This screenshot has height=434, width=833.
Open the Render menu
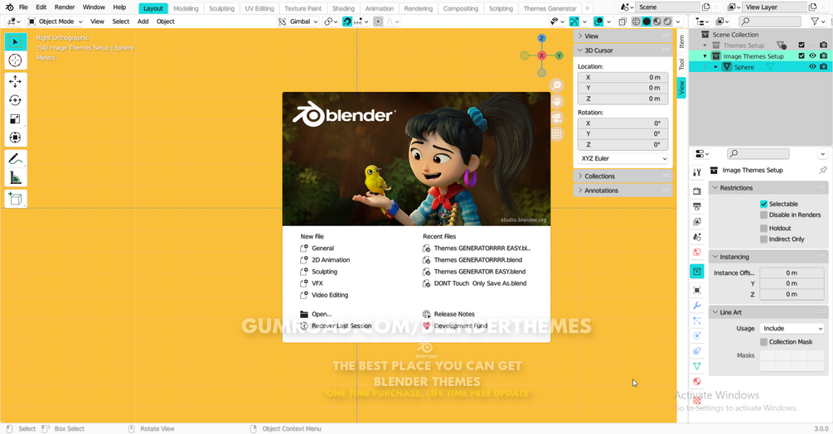tap(65, 7)
